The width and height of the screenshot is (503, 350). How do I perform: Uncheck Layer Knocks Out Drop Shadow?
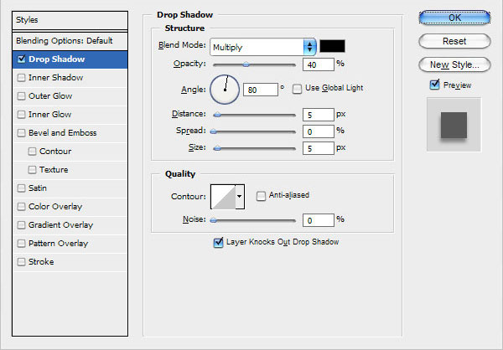point(218,243)
